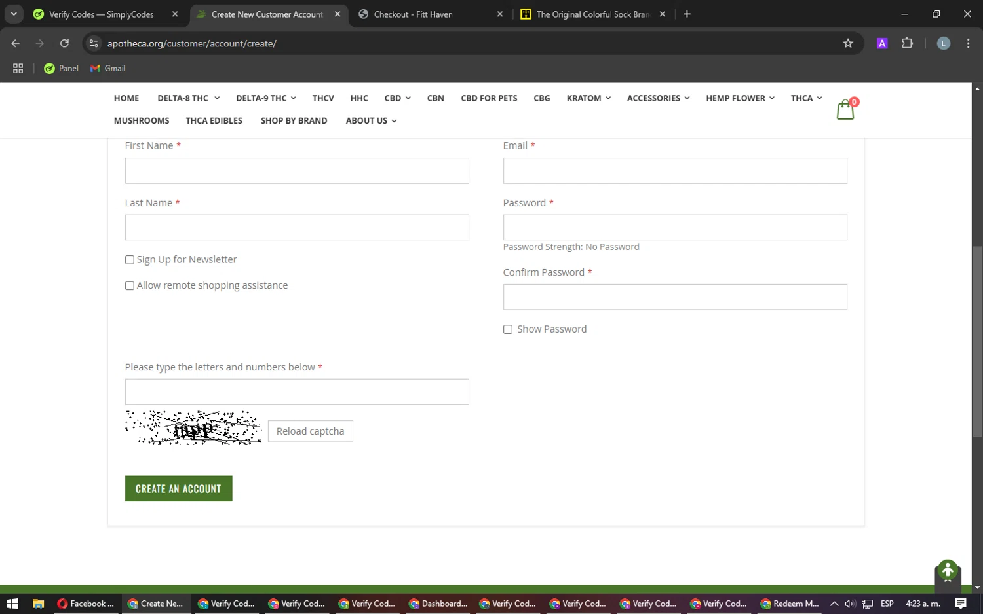Toggle the Show Password checkbox

[x=508, y=329]
